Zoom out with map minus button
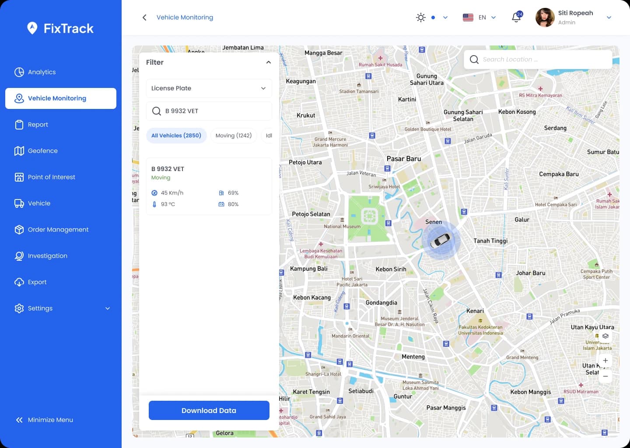630x448 pixels. 605,376
